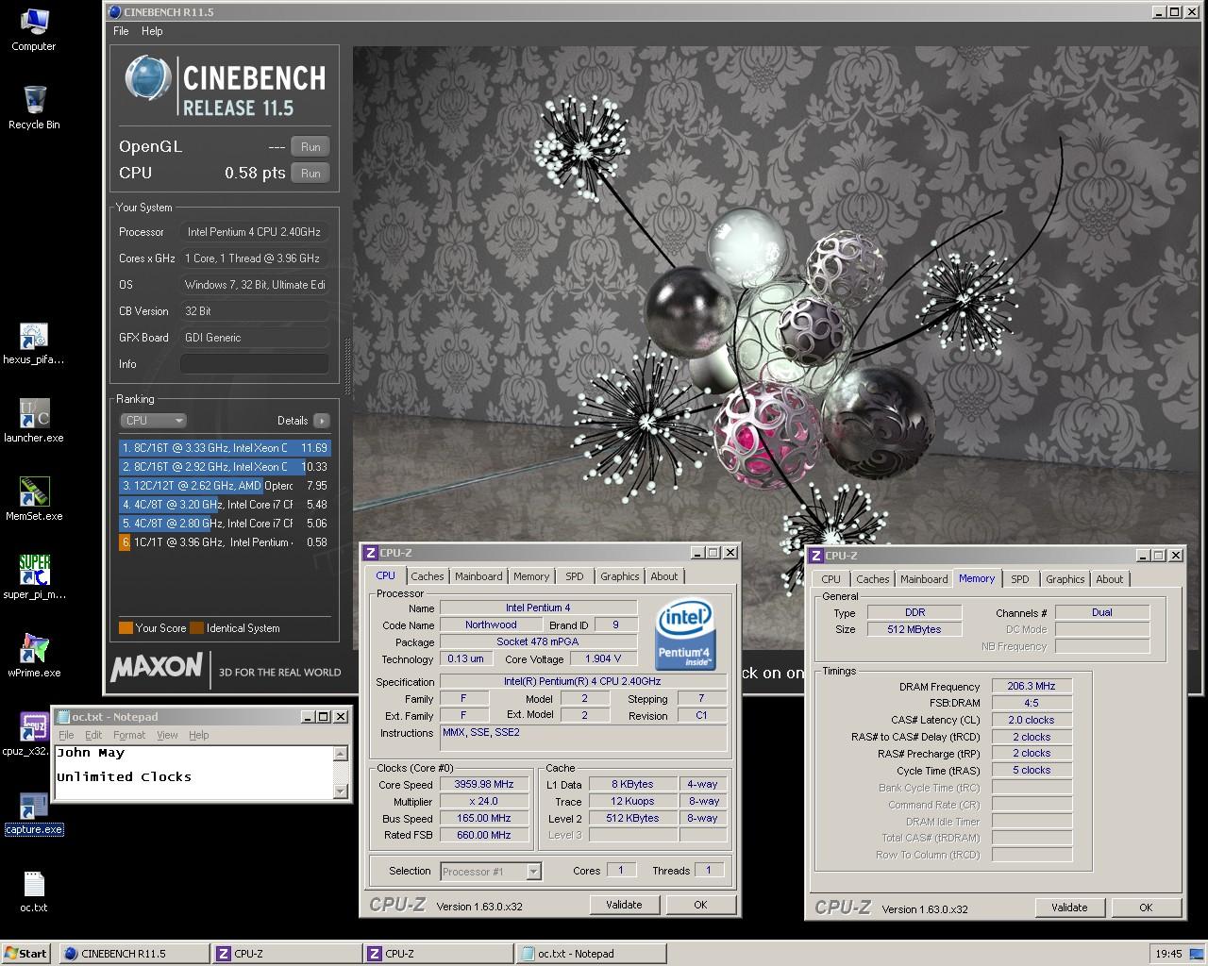The width and height of the screenshot is (1208, 966).
Task: Click the MAXON logo
Action: 157,667
